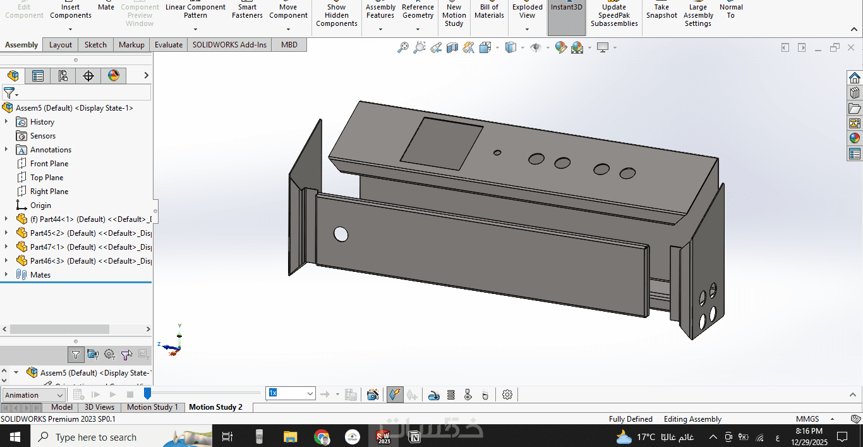Activate the Section View tool
The image size is (863, 447).
click(452, 47)
